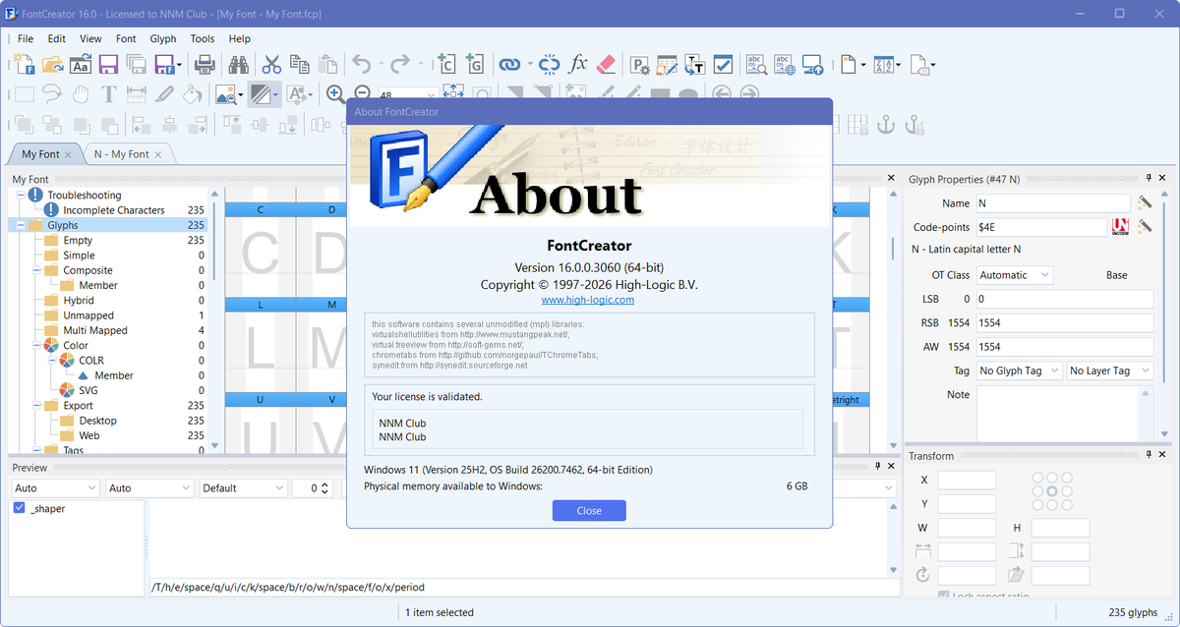This screenshot has height=627, width=1180.
Task: Click the Name input field containing N
Action: click(x=1053, y=203)
